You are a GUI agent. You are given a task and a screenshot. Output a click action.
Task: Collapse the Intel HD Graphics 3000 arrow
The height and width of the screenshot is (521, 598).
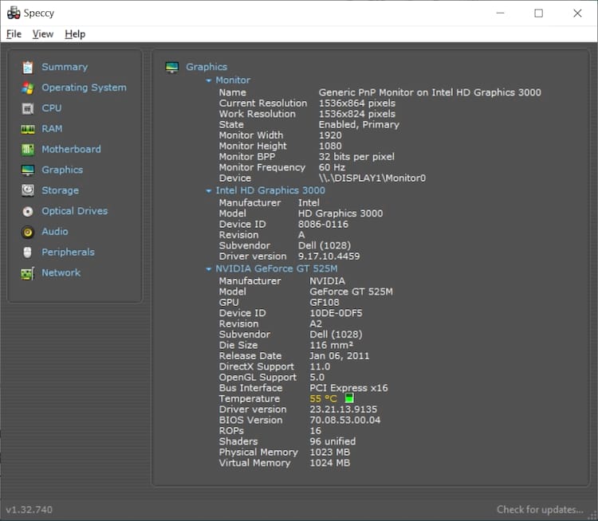pyautogui.click(x=209, y=191)
